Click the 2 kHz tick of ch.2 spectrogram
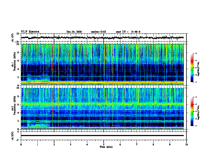Viewport: 210px width, 162px height. [18, 121]
